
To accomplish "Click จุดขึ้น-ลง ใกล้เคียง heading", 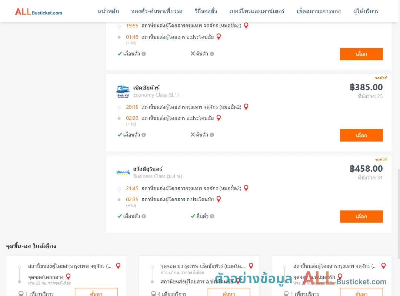I will coord(31,246).
